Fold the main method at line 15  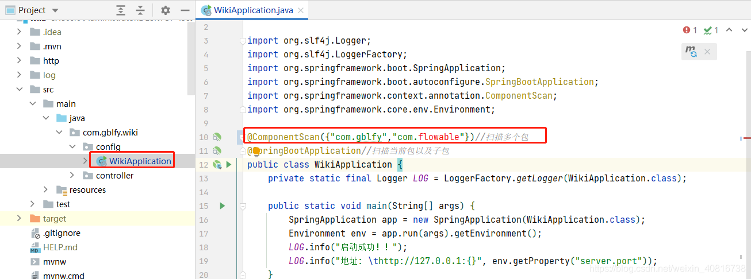tap(243, 206)
